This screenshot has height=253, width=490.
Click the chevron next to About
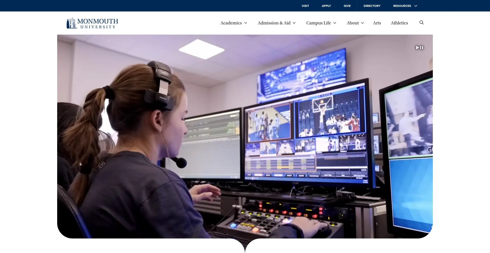[362, 23]
